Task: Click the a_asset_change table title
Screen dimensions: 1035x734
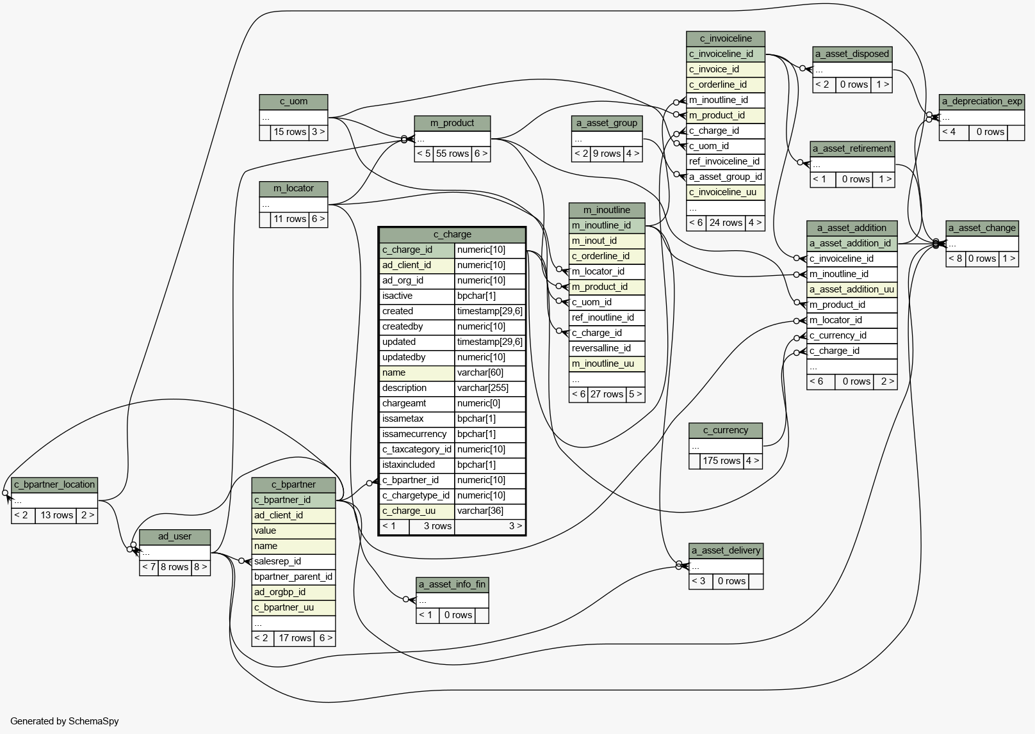Action: (982, 228)
